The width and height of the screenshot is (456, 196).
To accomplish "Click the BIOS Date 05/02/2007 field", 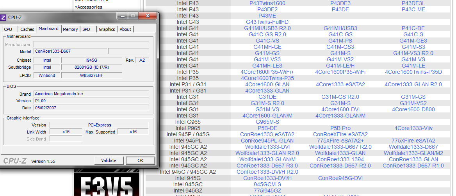I will [x=91, y=108].
